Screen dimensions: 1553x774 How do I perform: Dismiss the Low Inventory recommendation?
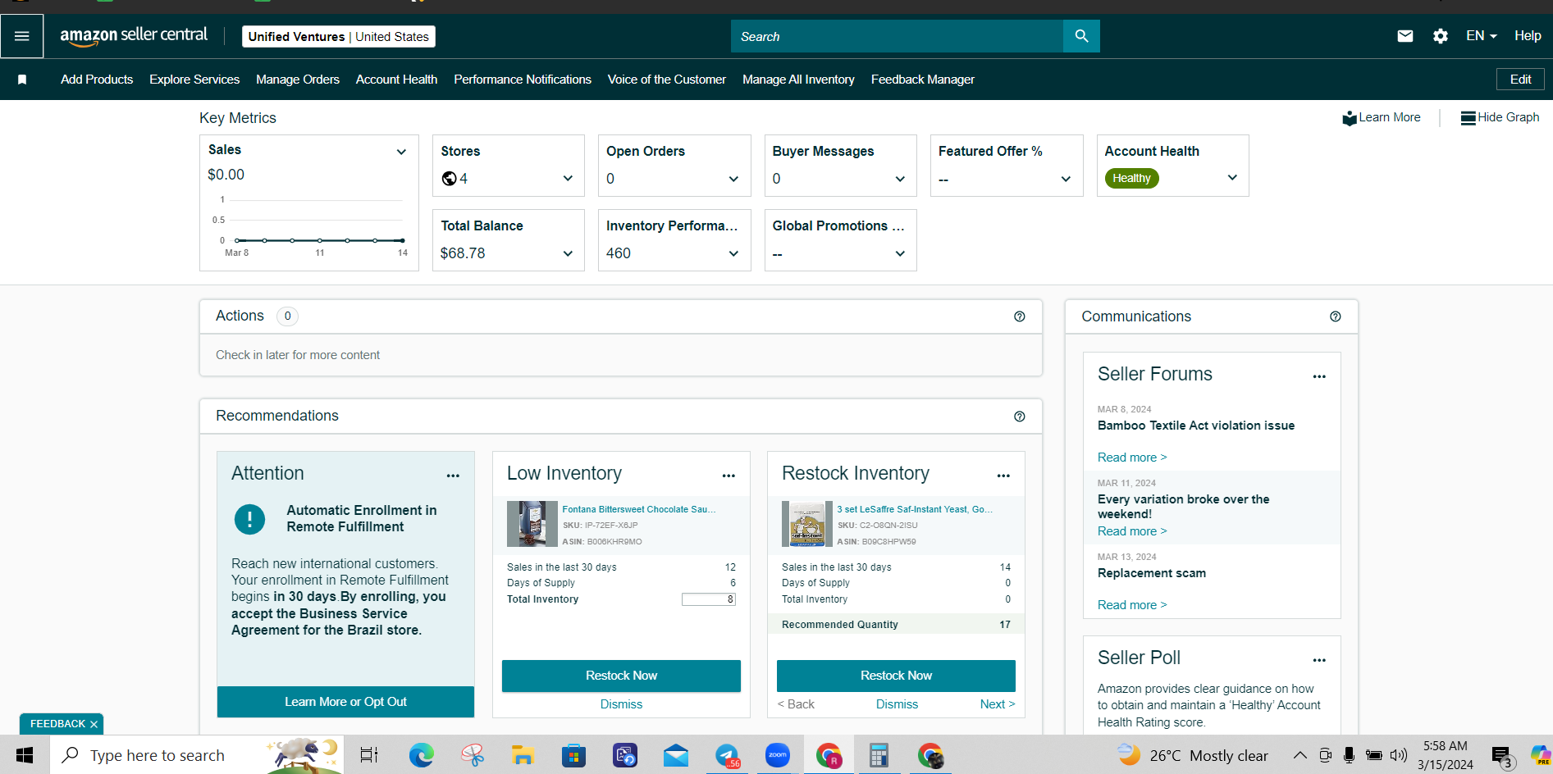point(621,704)
